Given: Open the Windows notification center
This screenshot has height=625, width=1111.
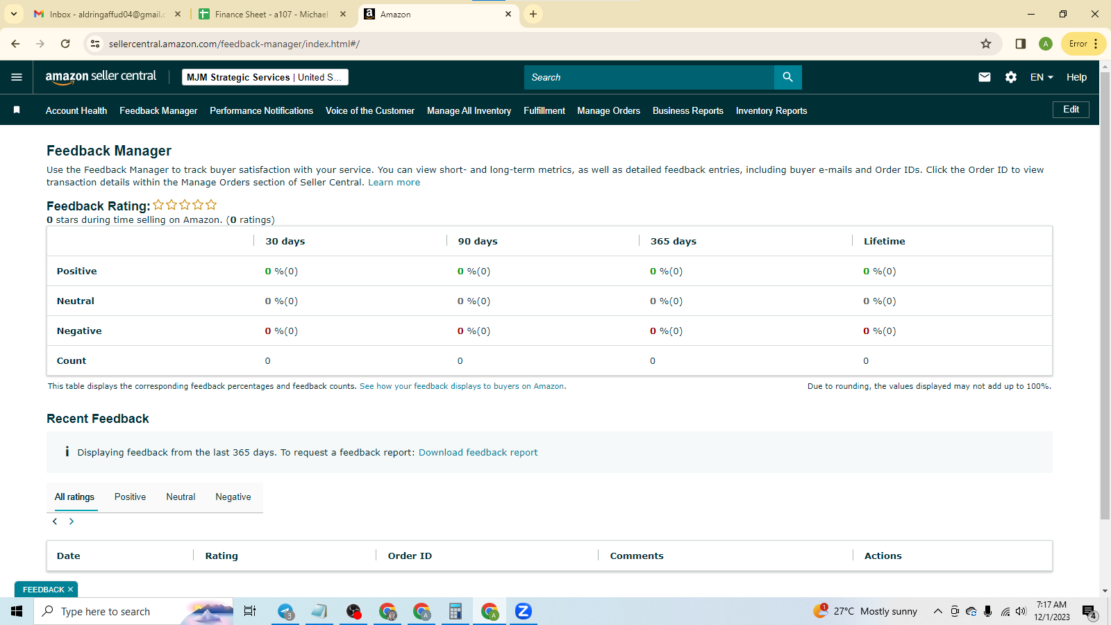Looking at the screenshot, I should click(1089, 612).
